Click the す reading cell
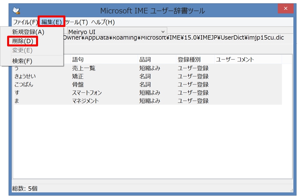This screenshot has height=196, width=298. click(x=17, y=93)
